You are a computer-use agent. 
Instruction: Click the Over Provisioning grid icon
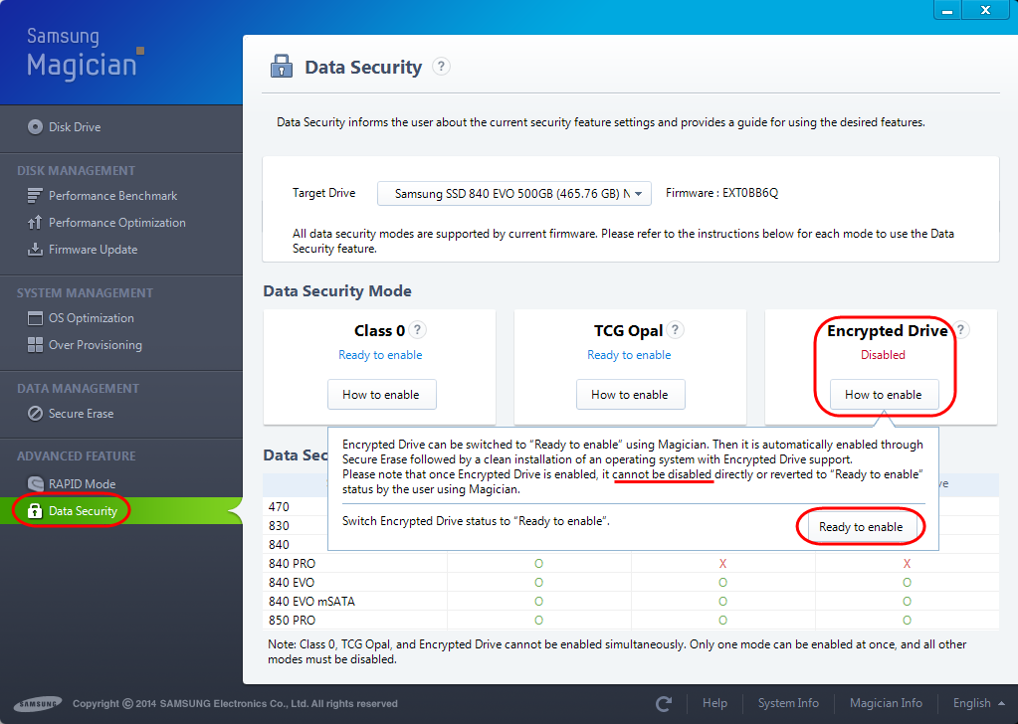(x=35, y=345)
